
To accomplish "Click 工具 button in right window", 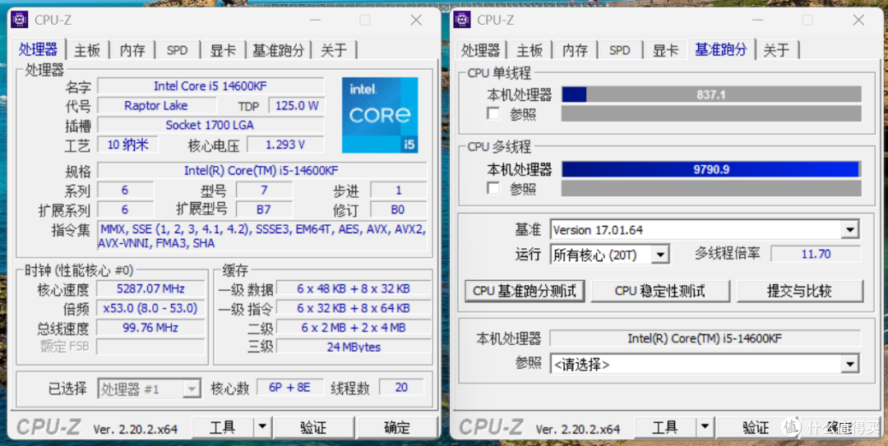I will [665, 427].
